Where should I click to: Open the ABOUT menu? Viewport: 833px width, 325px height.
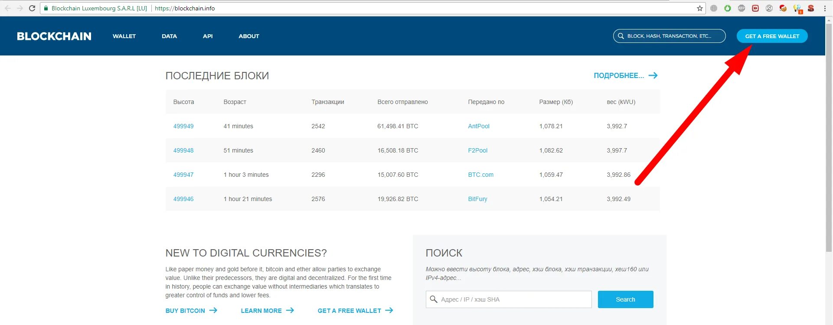point(249,36)
